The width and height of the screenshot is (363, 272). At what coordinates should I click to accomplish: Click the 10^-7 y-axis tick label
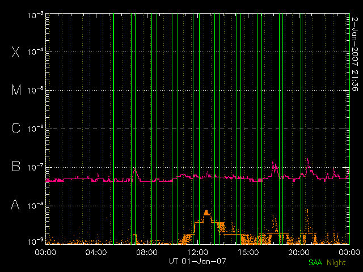[35, 167]
